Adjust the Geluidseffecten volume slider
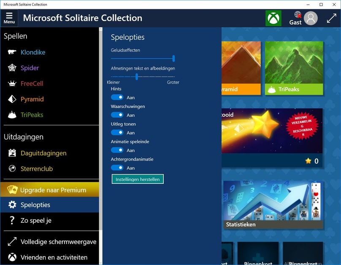Viewport: 341px width, 265px height. point(143,58)
